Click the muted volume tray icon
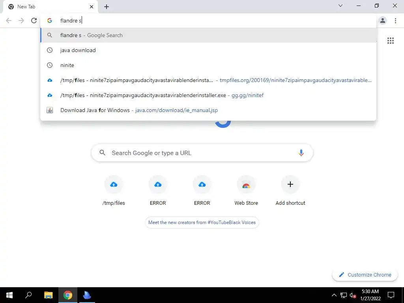Image resolution: width=404 pixels, height=303 pixels. (353, 295)
